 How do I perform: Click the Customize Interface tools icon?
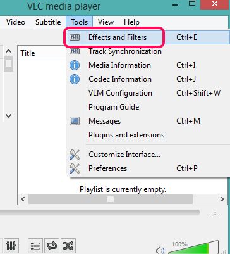[75, 155]
